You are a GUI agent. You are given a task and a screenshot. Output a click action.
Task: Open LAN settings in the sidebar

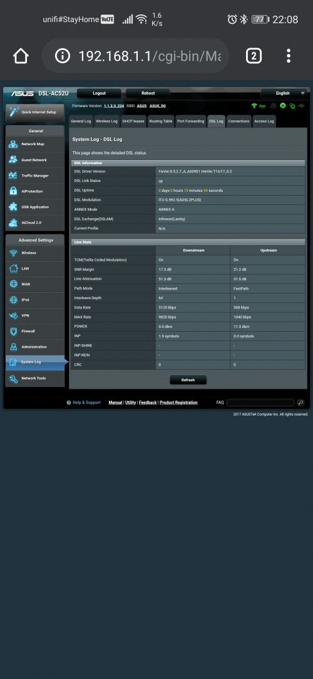(x=34, y=268)
